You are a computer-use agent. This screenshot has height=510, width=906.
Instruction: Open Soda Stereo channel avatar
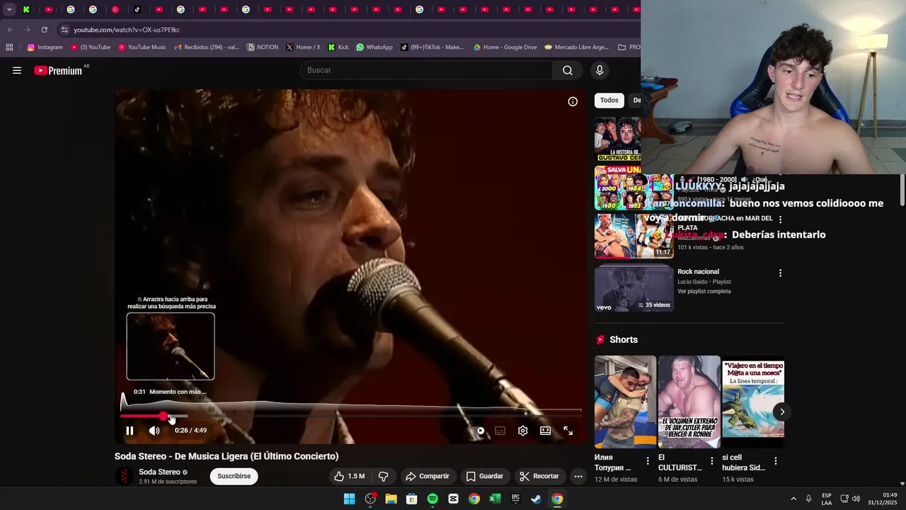124,476
